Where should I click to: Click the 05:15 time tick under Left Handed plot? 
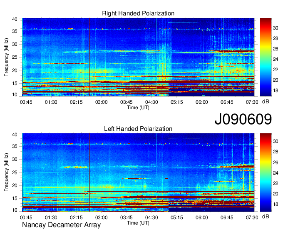coord(177,217)
